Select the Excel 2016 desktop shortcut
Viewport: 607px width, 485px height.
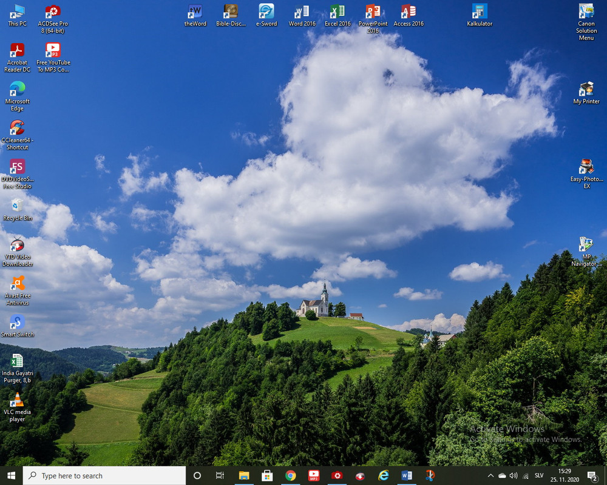tap(337, 16)
